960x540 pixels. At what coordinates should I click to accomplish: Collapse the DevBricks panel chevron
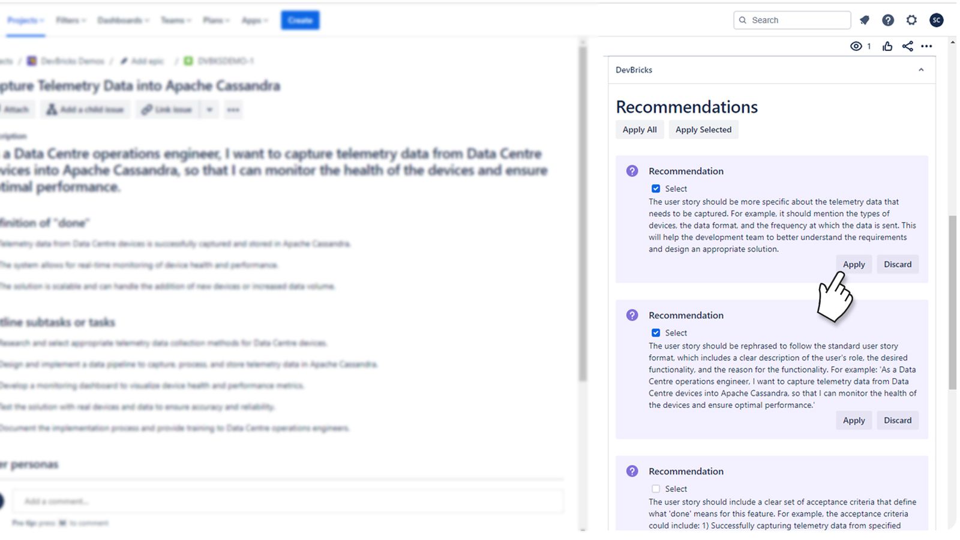(921, 70)
